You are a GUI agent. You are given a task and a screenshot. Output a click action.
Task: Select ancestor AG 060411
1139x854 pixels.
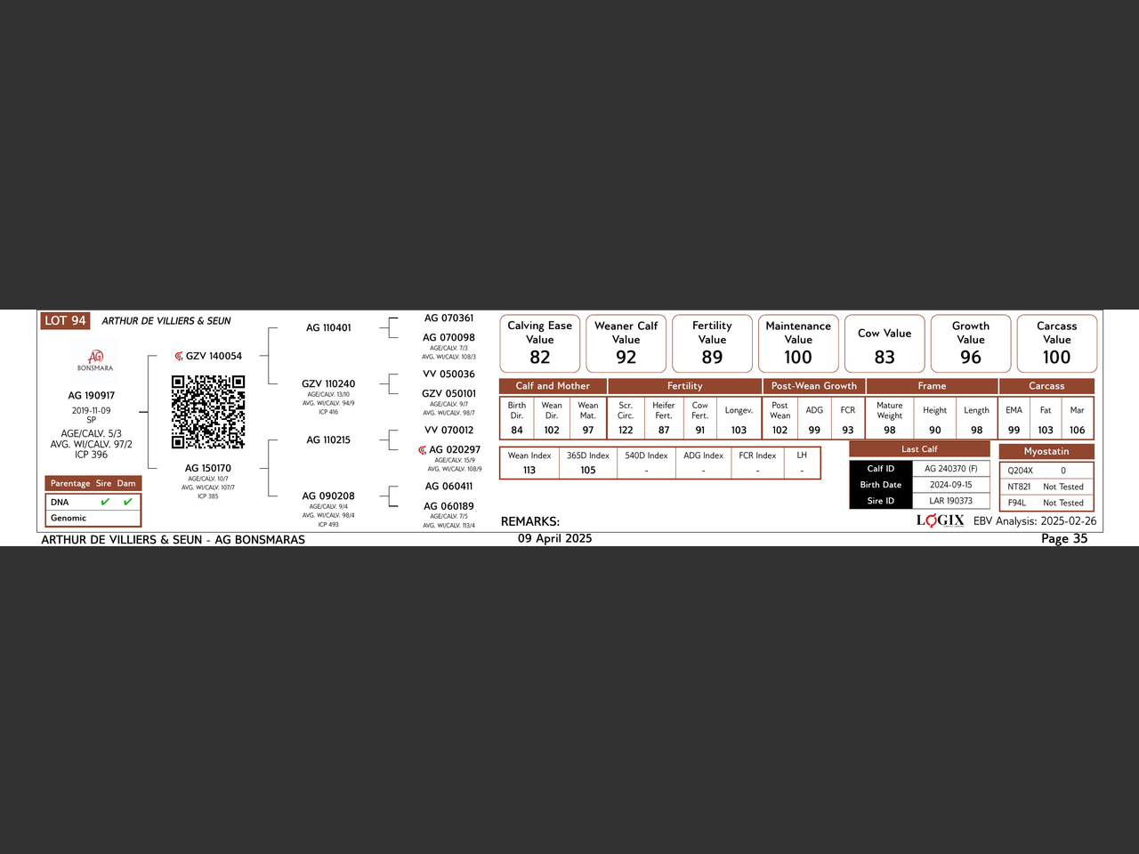pyautogui.click(x=449, y=486)
